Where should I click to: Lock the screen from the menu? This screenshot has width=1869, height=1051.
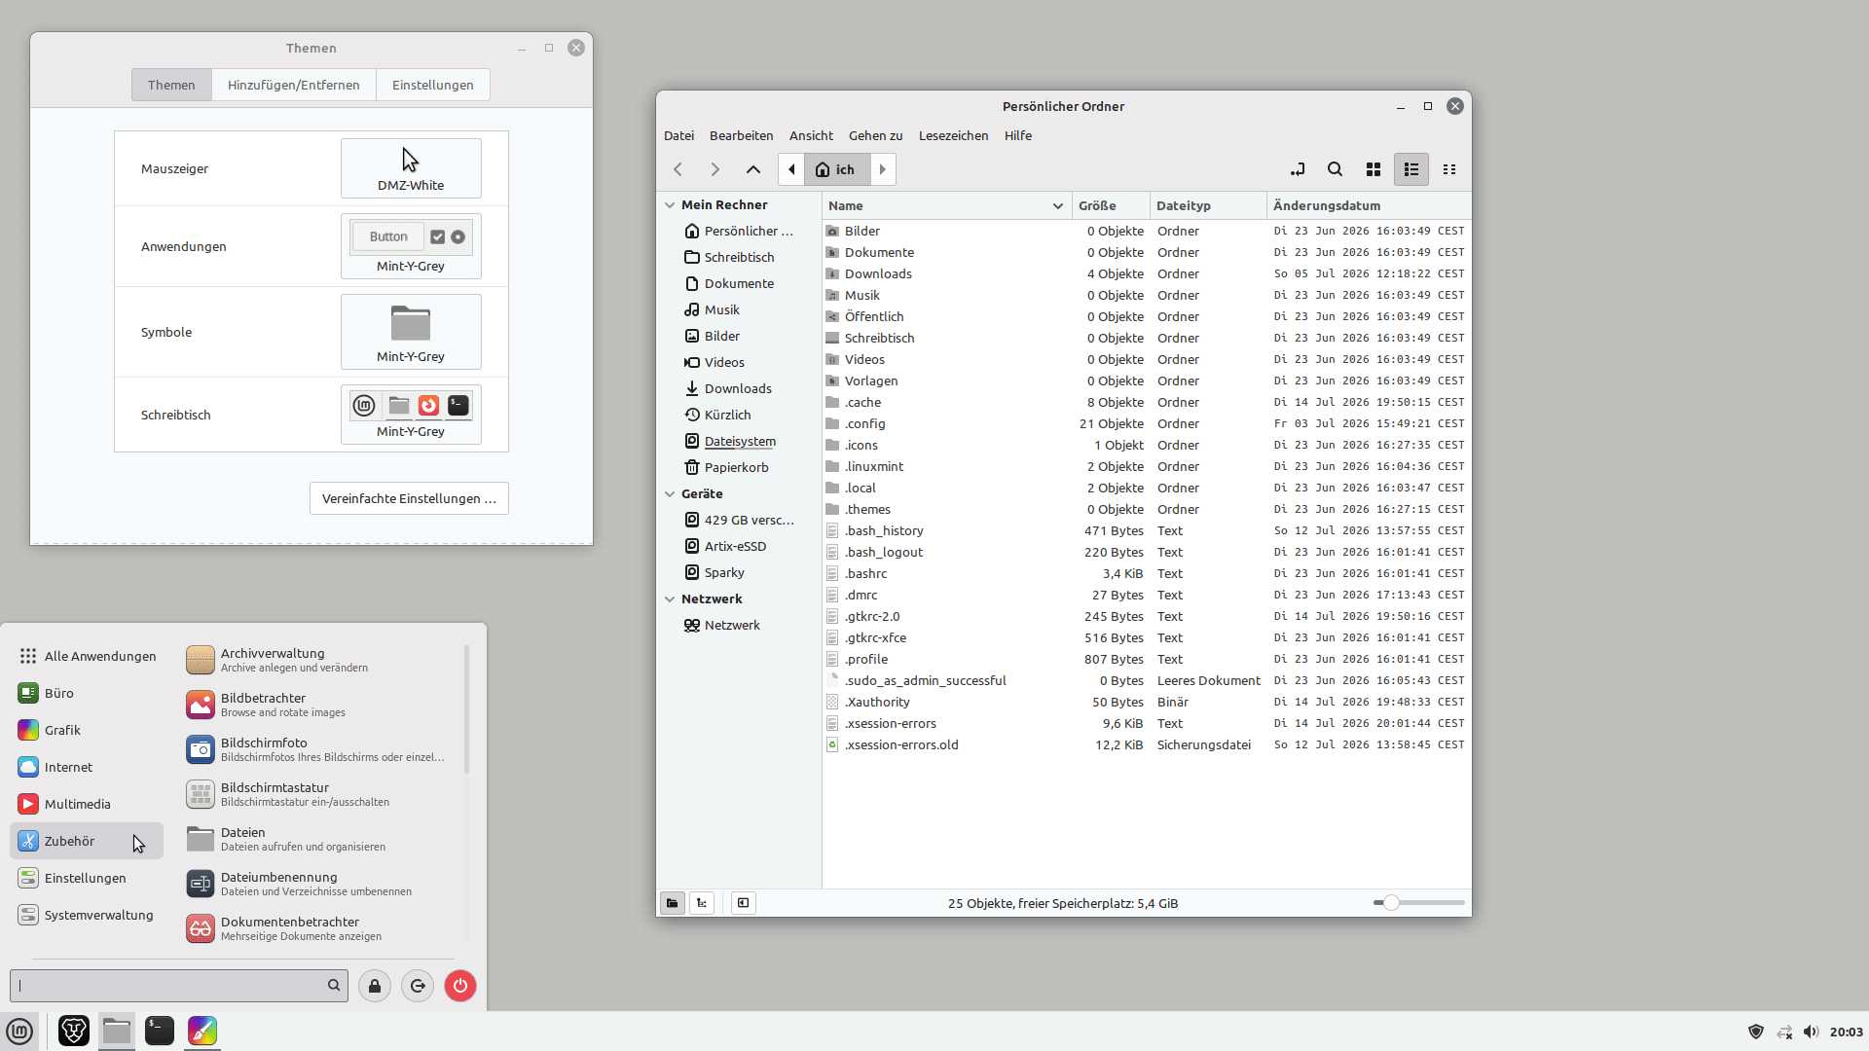(375, 986)
